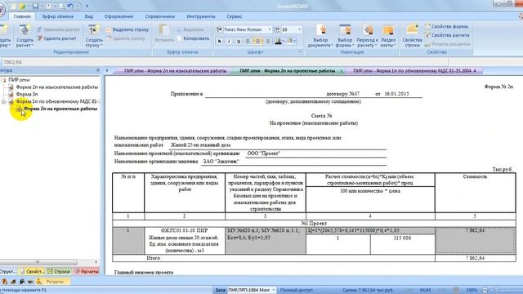Click the zoom out button in status bar
This screenshot has height=294, width=523.
485,291
